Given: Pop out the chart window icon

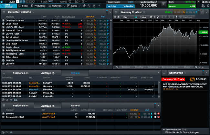Looking at the screenshot, I should point(202,12).
